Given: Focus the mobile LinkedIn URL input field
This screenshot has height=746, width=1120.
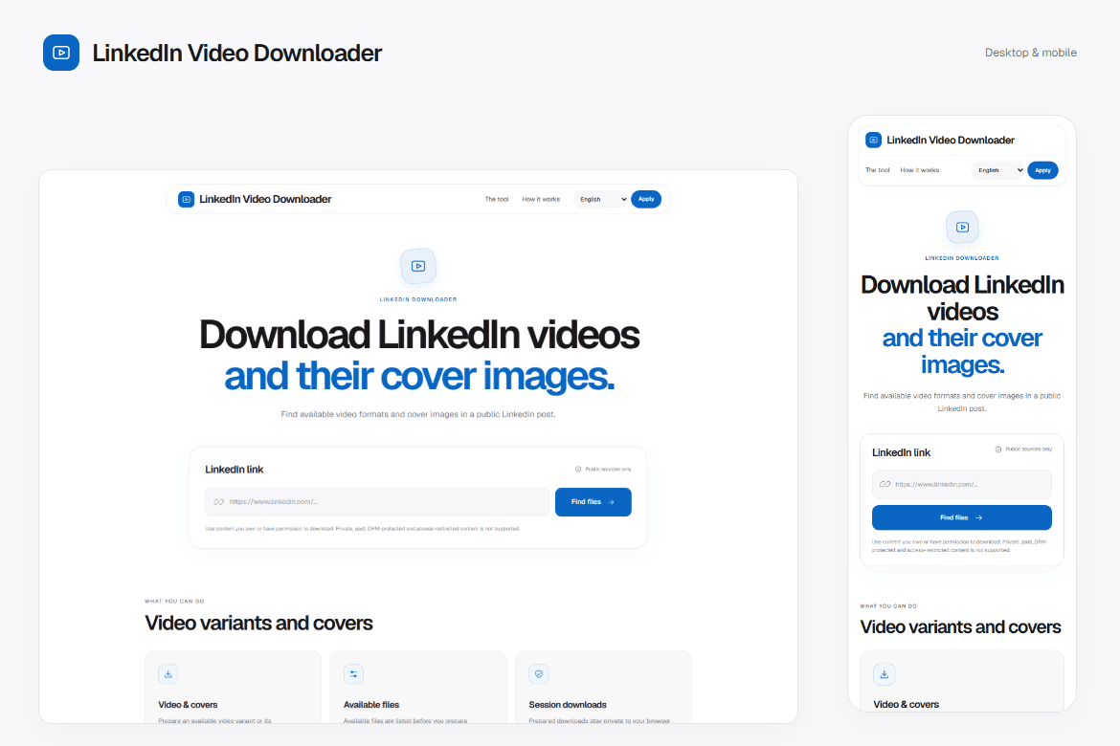Looking at the screenshot, I should (x=961, y=484).
